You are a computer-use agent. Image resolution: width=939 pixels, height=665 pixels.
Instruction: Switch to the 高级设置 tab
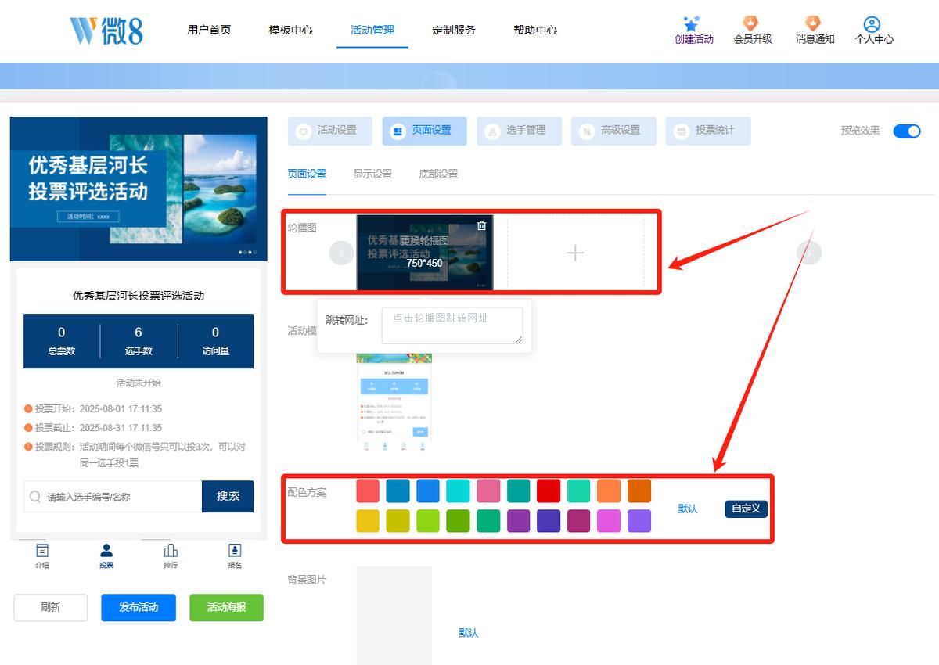pyautogui.click(x=613, y=131)
